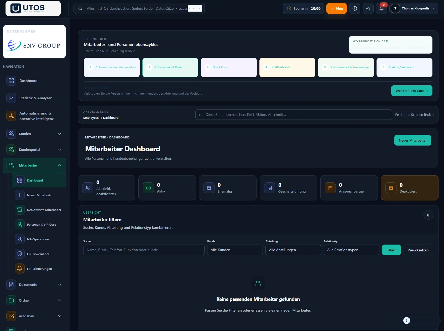This screenshot has height=331, width=444.
Task: Click the Suche name/e-mail input
Action: pos(144,250)
